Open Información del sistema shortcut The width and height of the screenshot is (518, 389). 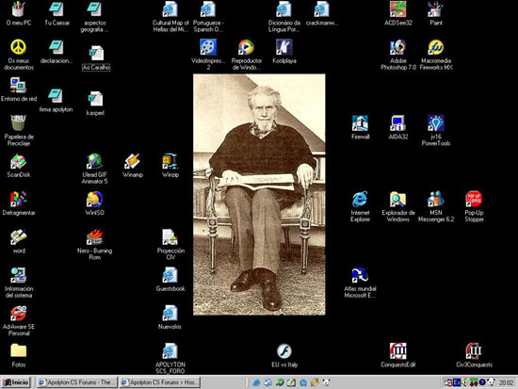(x=19, y=275)
